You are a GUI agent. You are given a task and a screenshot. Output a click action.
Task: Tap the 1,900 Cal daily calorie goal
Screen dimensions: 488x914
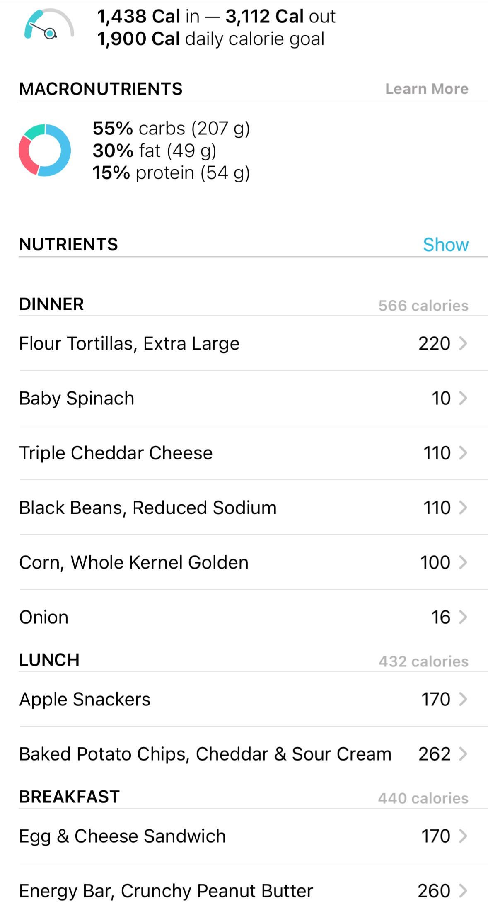(210, 39)
